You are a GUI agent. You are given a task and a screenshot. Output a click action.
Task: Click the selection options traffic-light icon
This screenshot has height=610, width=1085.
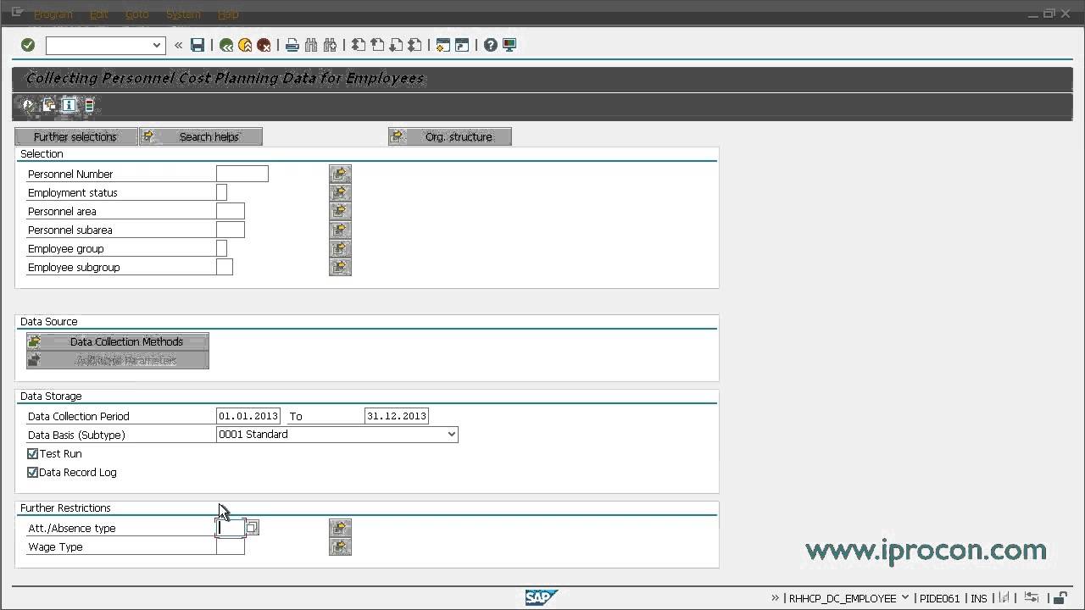point(89,105)
